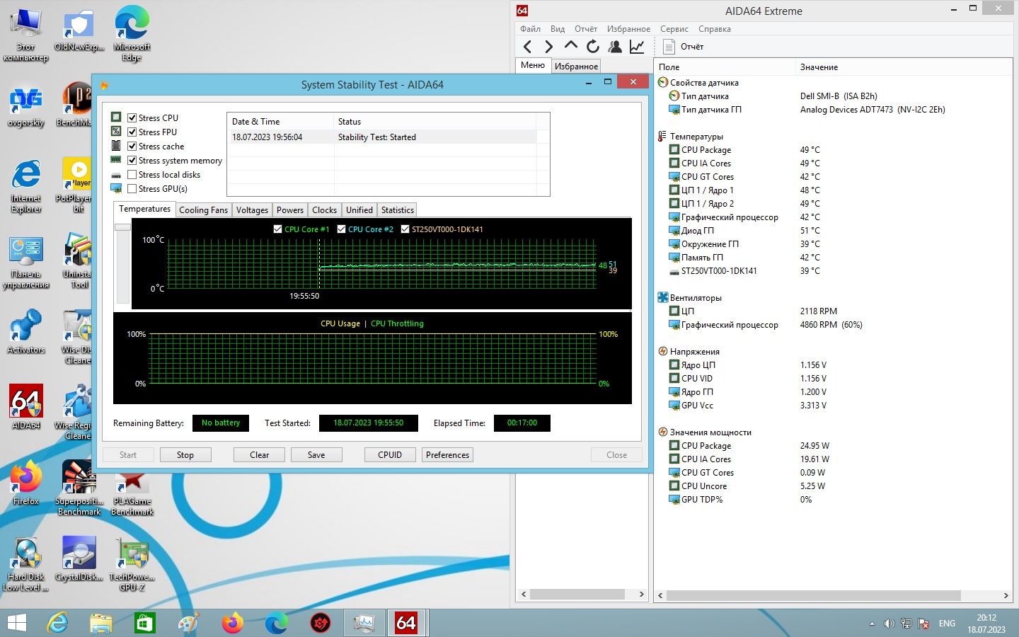Viewport: 1019px width, 637px height.
Task: Click the Clear button
Action: coord(259,455)
